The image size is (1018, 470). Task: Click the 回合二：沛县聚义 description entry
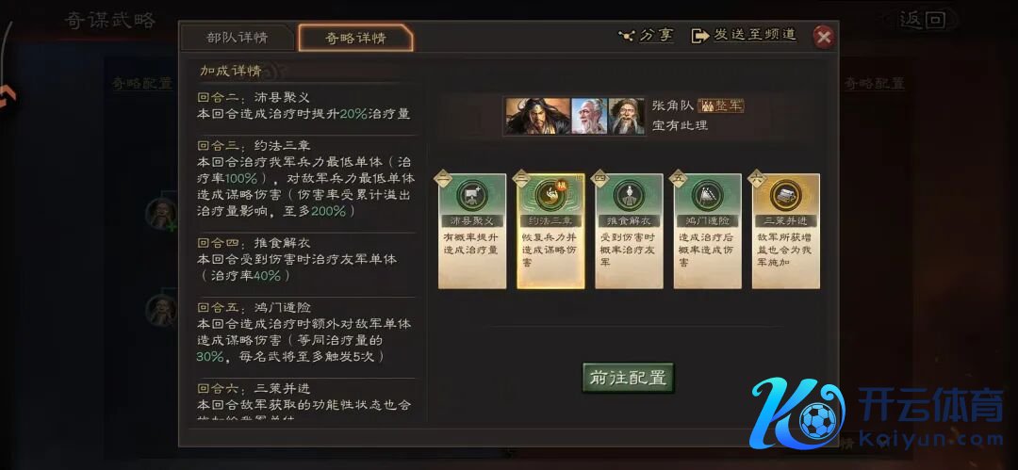point(305,105)
